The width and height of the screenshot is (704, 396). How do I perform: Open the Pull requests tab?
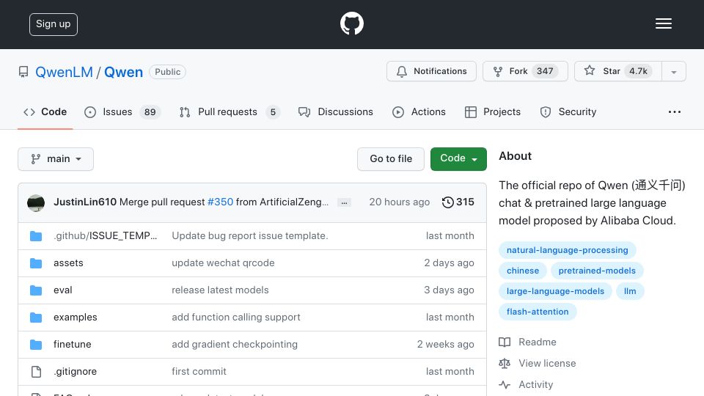point(230,111)
